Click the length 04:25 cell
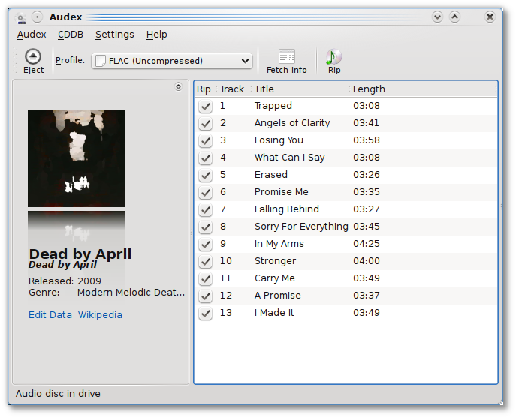Image resolution: width=516 pixels, height=418 pixels. tap(367, 244)
